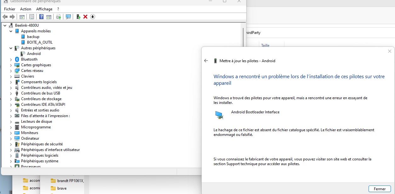Select the brave folder in Explorer
Viewport: 395px width, 194px height.
[59, 188]
